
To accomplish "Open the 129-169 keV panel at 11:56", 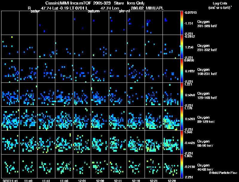I will click(64, 94).
